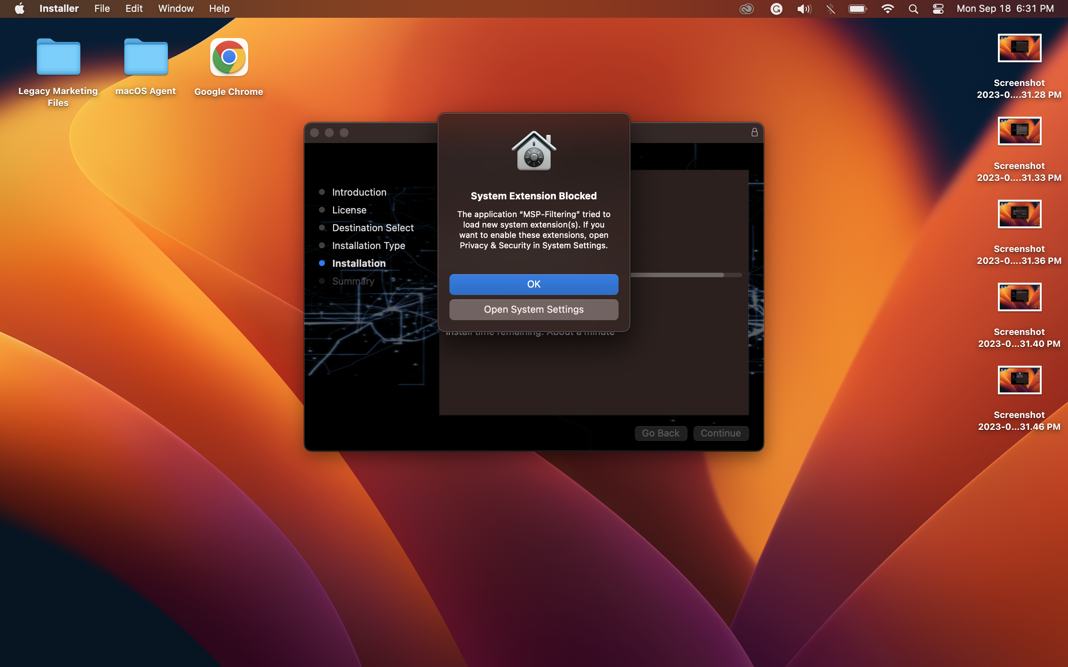Click the lock icon on the installer window

pos(754,132)
